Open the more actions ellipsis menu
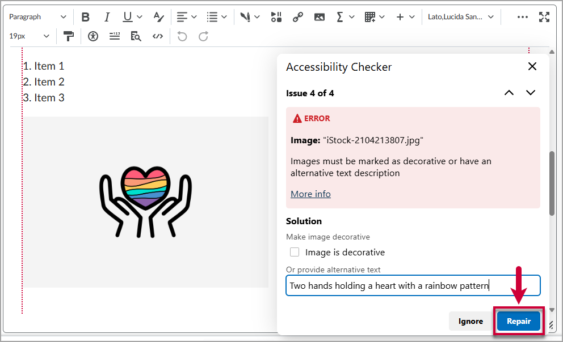 [x=523, y=17]
